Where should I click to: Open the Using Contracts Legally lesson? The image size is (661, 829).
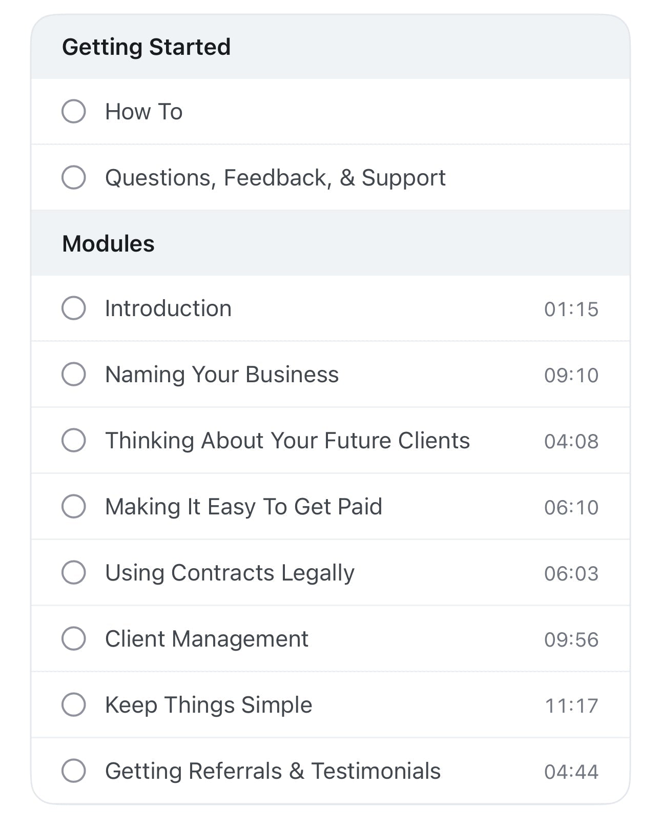(230, 573)
